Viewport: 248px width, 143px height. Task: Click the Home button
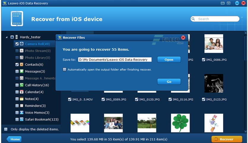pyautogui.click(x=14, y=139)
